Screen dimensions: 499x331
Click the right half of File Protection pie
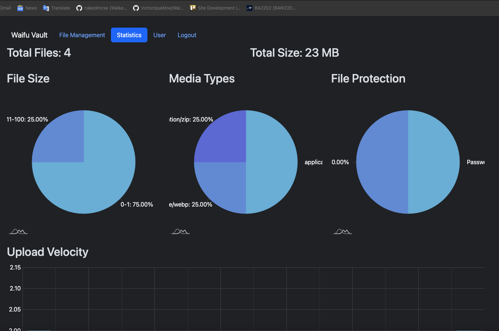434,162
